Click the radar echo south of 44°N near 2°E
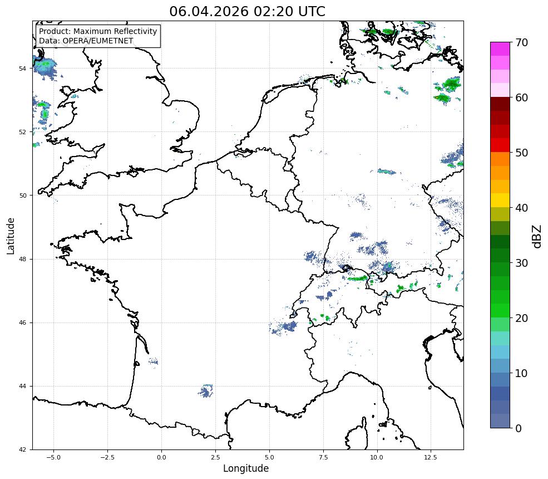 206,391
